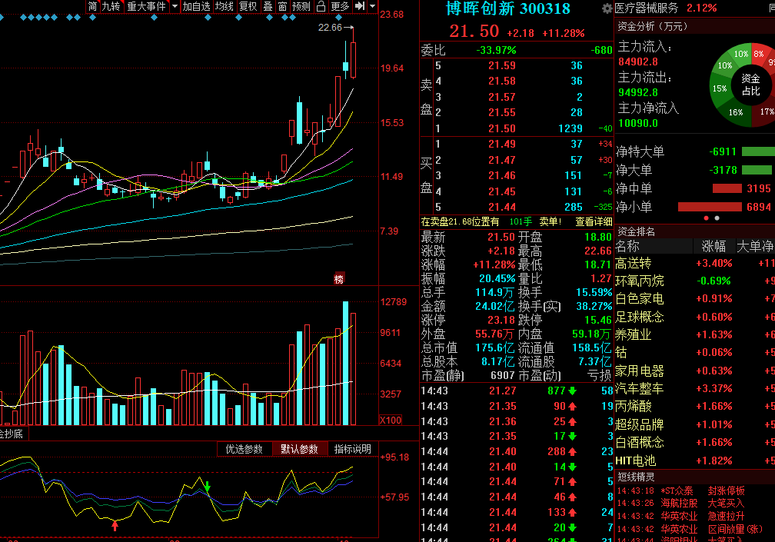The image size is (775, 542).
Task: Click the lock icon in chart toolbar
Action: 321,6
